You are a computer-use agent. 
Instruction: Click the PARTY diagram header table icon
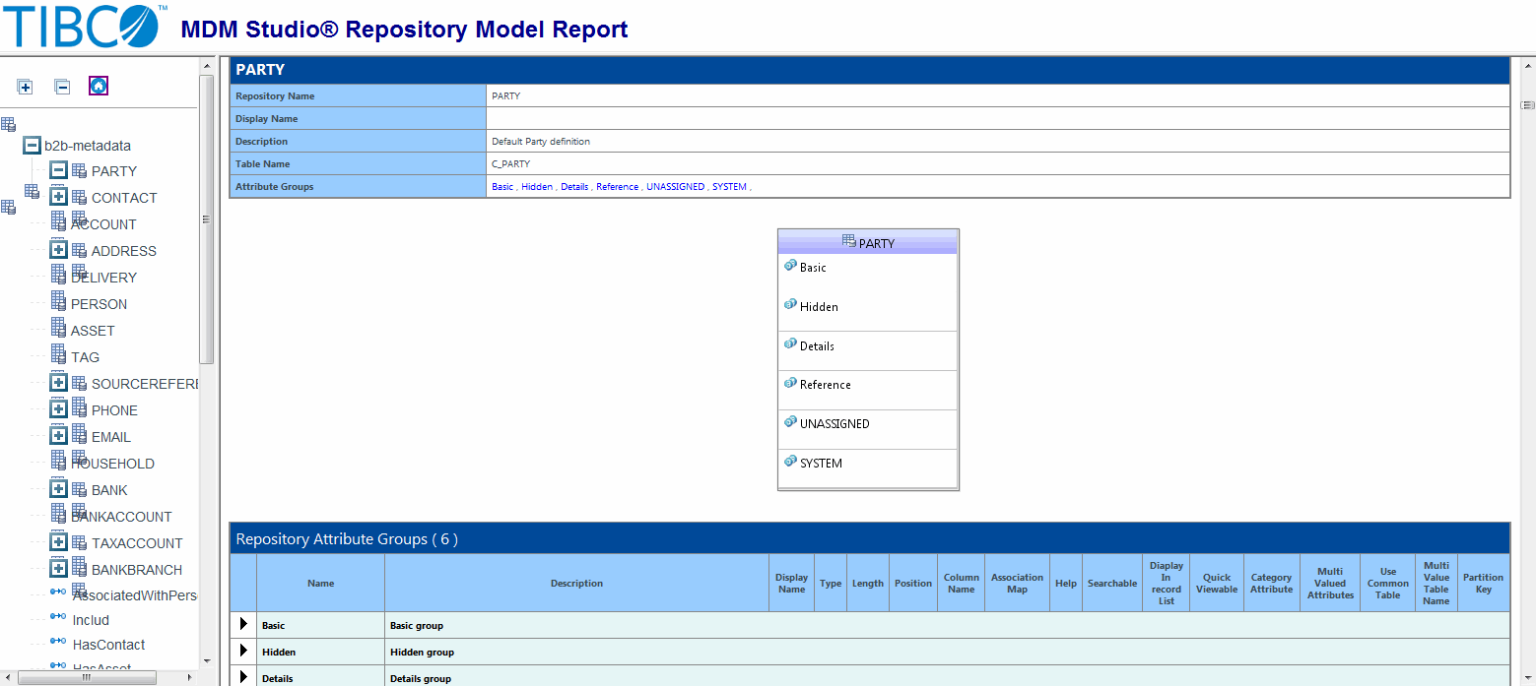[x=848, y=241]
